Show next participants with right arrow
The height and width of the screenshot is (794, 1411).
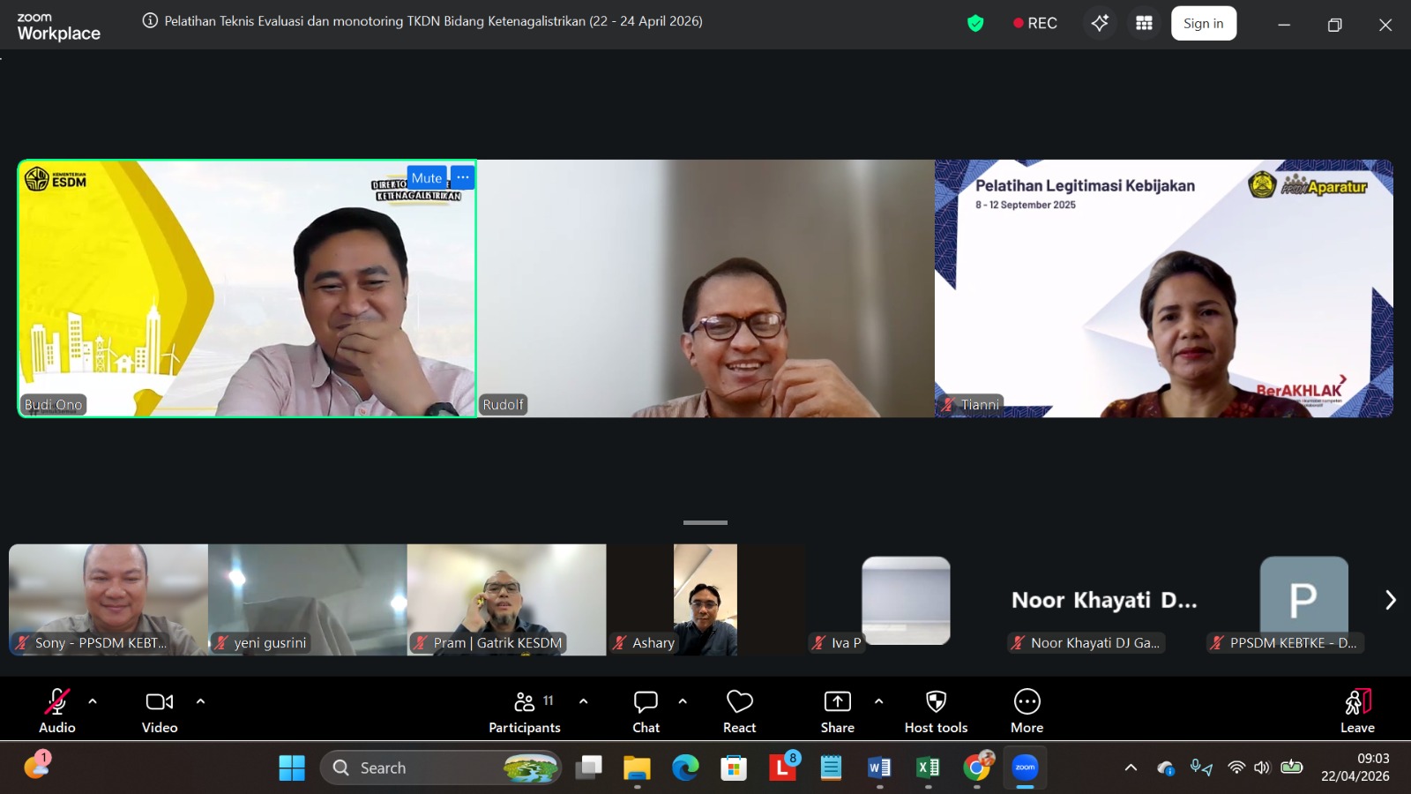click(1390, 600)
